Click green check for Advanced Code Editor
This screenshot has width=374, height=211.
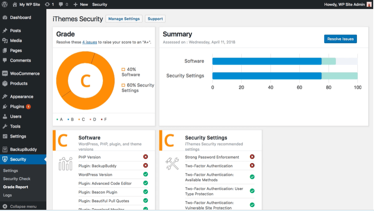tap(145, 183)
